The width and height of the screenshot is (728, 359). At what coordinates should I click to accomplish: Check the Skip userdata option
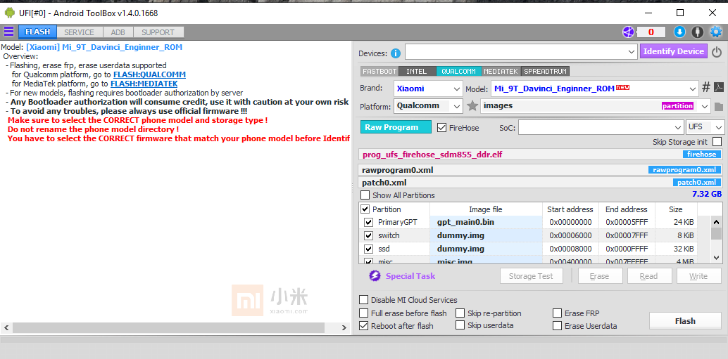coord(460,325)
